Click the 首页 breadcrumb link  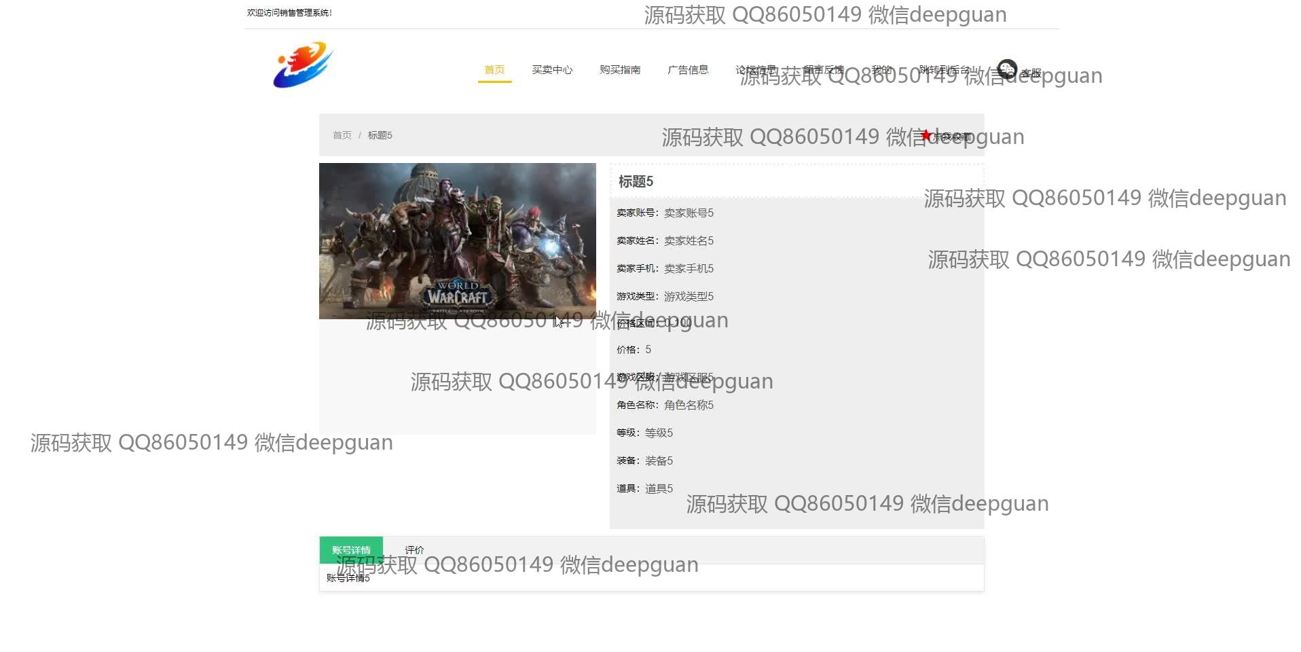pos(342,135)
